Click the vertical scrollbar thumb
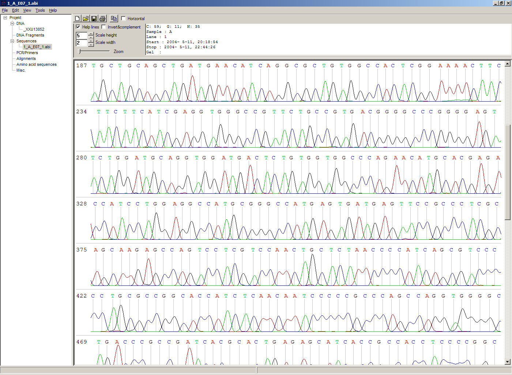The width and height of the screenshot is (512, 375). [508, 173]
